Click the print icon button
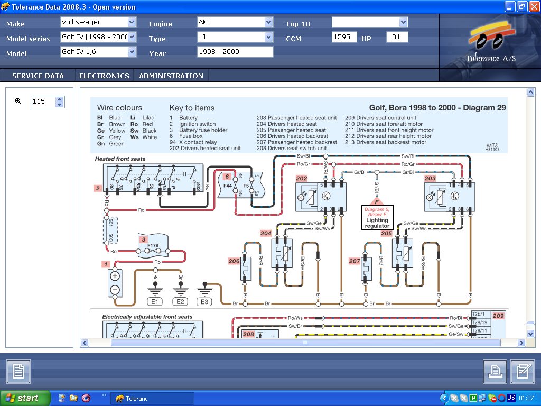Screen dimensions: 541x406 495,372
